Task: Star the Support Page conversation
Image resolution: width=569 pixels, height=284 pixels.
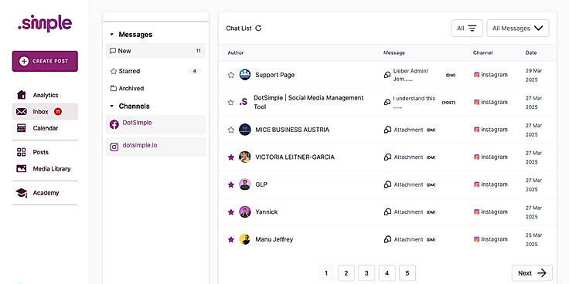Action: coord(231,75)
